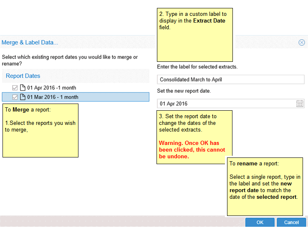
Task: Close the Merge & Label Data dialog
Action: click(x=301, y=42)
